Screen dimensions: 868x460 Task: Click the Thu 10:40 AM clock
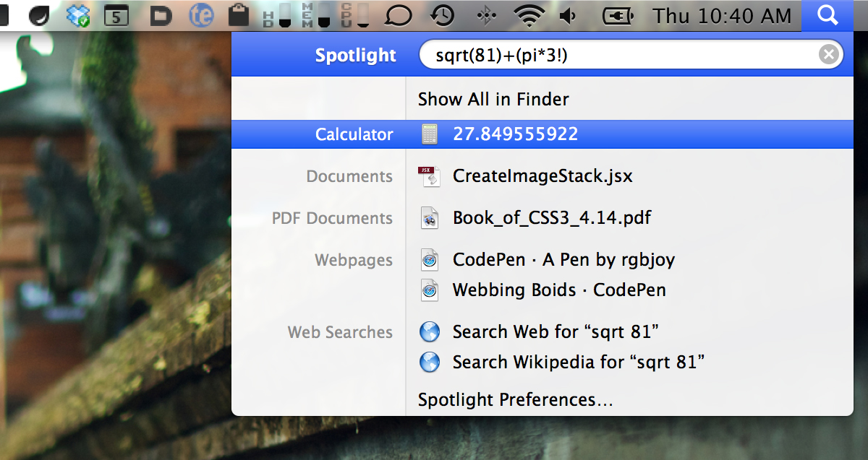[723, 15]
